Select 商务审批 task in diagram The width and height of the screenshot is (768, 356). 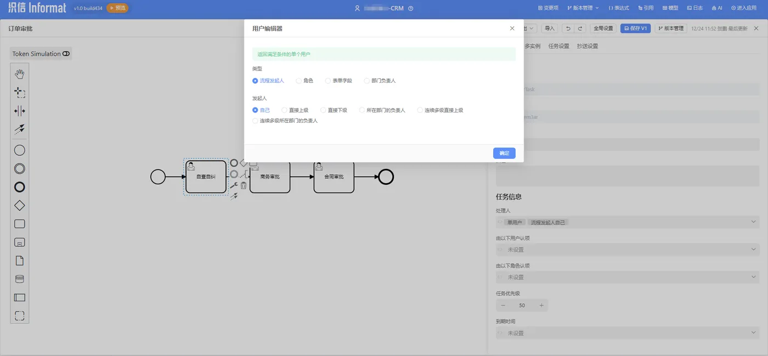(270, 177)
